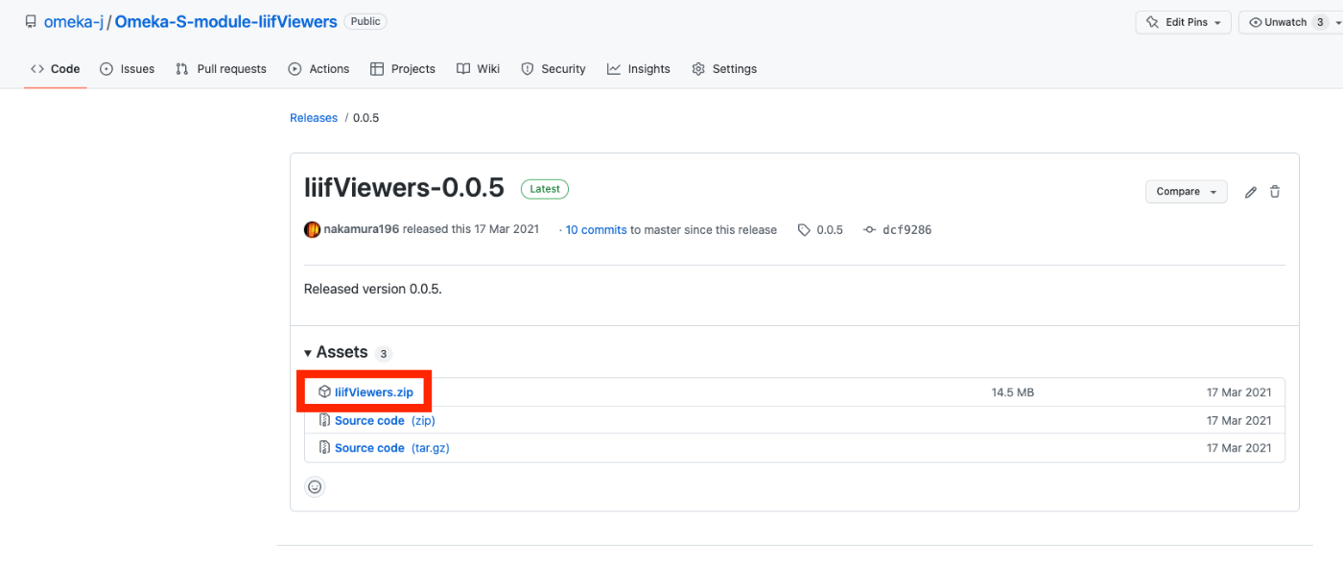Screen dimensions: 1343x564
Task: Edit the release with the pencil icon
Action: [1251, 192]
